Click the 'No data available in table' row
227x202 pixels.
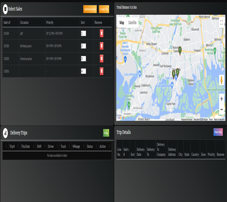57,156
